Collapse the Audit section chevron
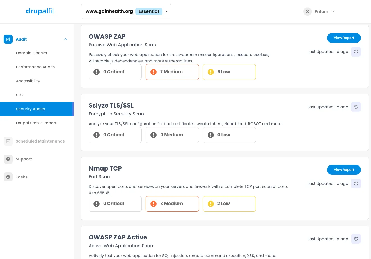The width and height of the screenshot is (371, 259). coord(66,39)
